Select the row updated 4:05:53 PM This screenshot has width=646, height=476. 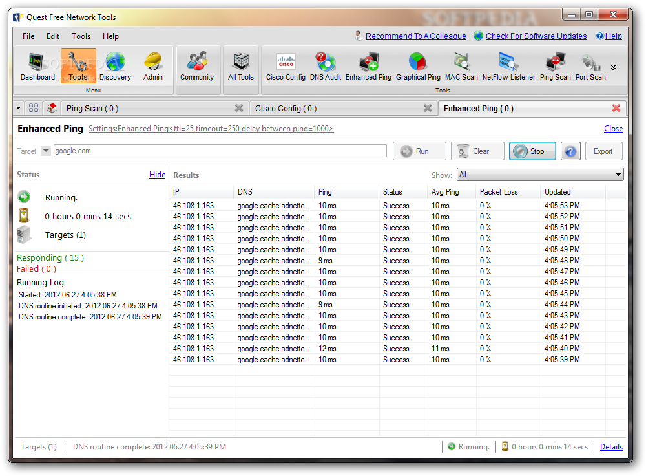click(397, 206)
